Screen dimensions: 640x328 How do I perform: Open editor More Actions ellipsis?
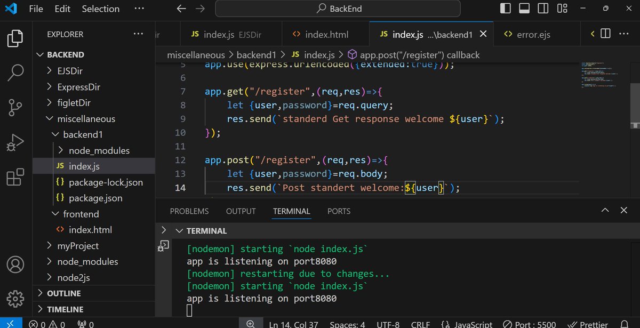(623, 34)
